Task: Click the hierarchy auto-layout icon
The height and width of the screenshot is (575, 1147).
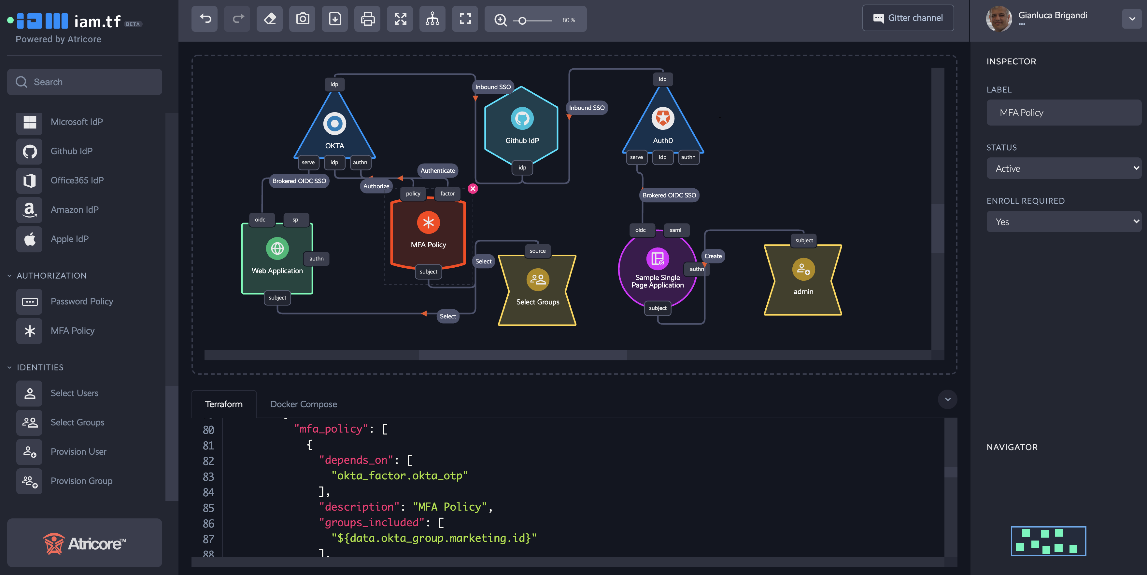Action: (432, 19)
